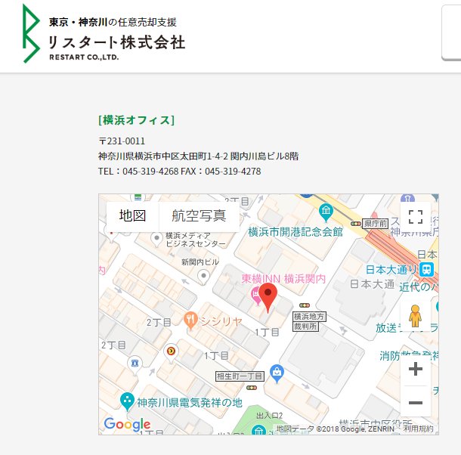The height and width of the screenshot is (455, 461).
Task: Zoom in on the map
Action: tap(416, 369)
